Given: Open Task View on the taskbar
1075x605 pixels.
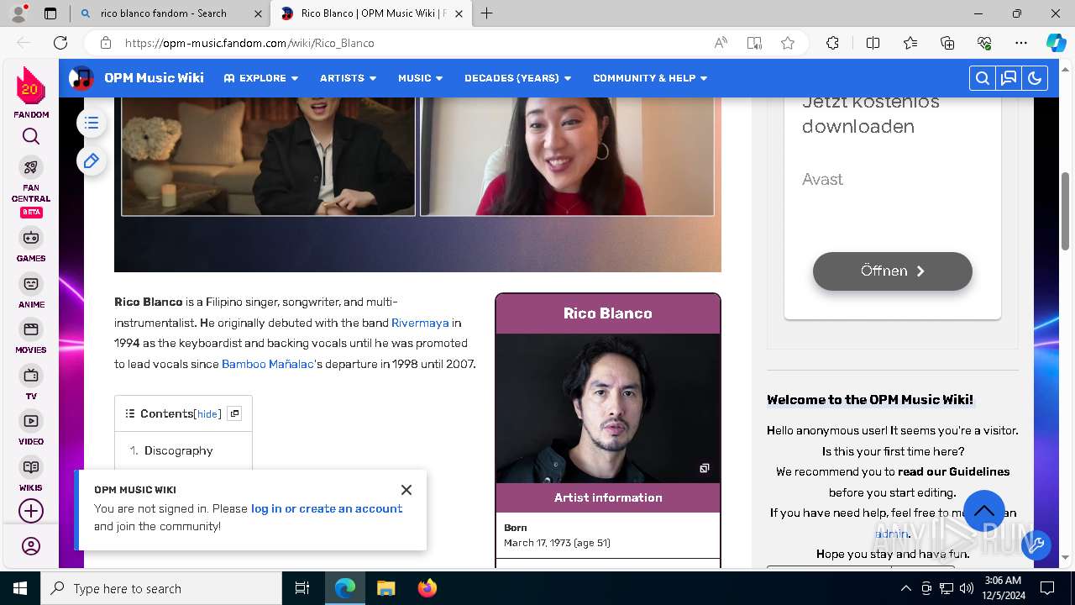Looking at the screenshot, I should (x=302, y=588).
